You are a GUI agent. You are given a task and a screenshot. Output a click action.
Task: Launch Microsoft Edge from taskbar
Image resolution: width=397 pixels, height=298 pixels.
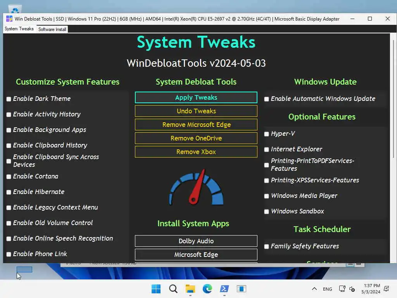tap(207, 289)
